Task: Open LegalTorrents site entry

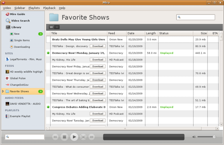Action: (23, 59)
